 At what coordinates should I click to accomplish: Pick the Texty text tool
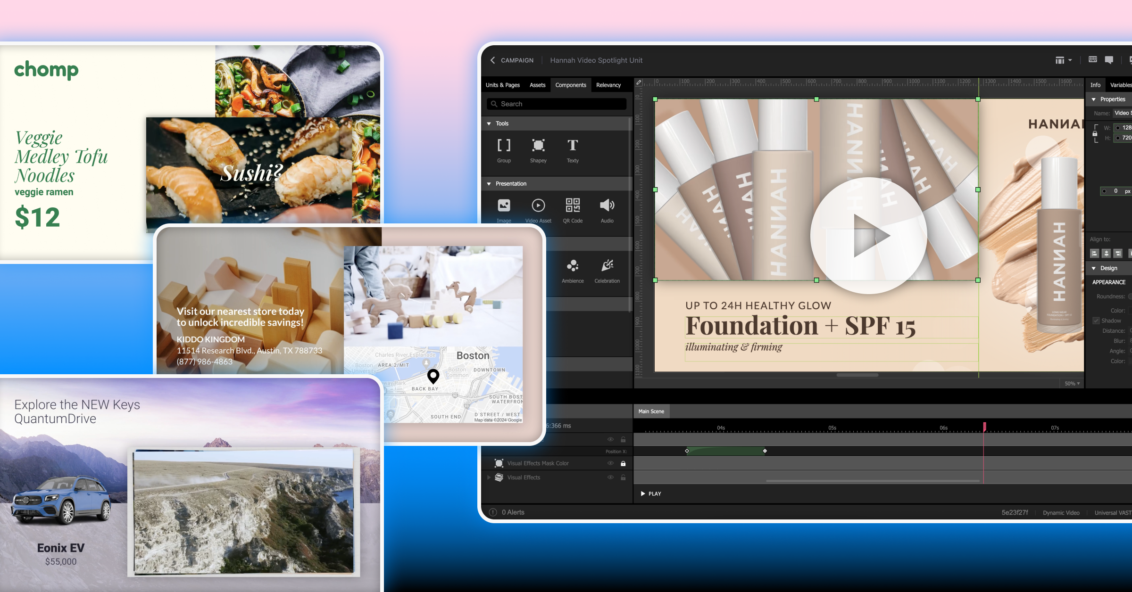click(573, 146)
